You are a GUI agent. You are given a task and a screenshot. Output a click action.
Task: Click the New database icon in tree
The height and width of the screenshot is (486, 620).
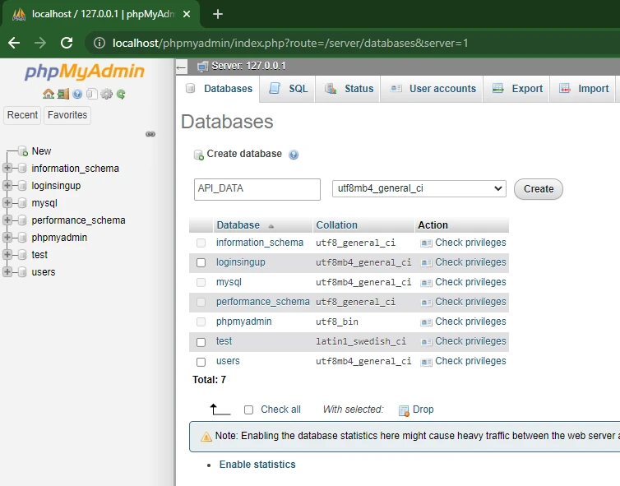pos(23,151)
